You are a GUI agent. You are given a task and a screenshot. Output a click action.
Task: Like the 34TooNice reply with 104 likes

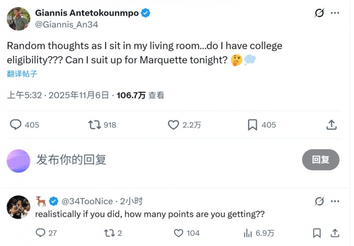[178, 233]
